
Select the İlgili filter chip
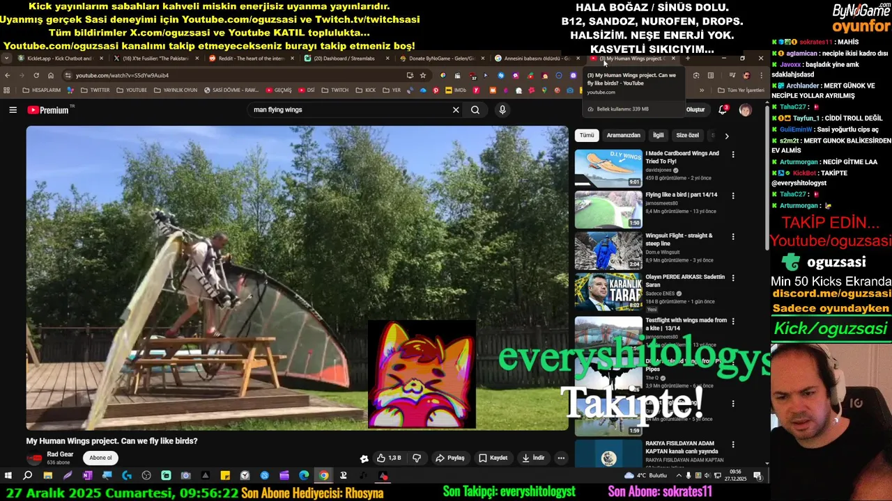click(658, 136)
